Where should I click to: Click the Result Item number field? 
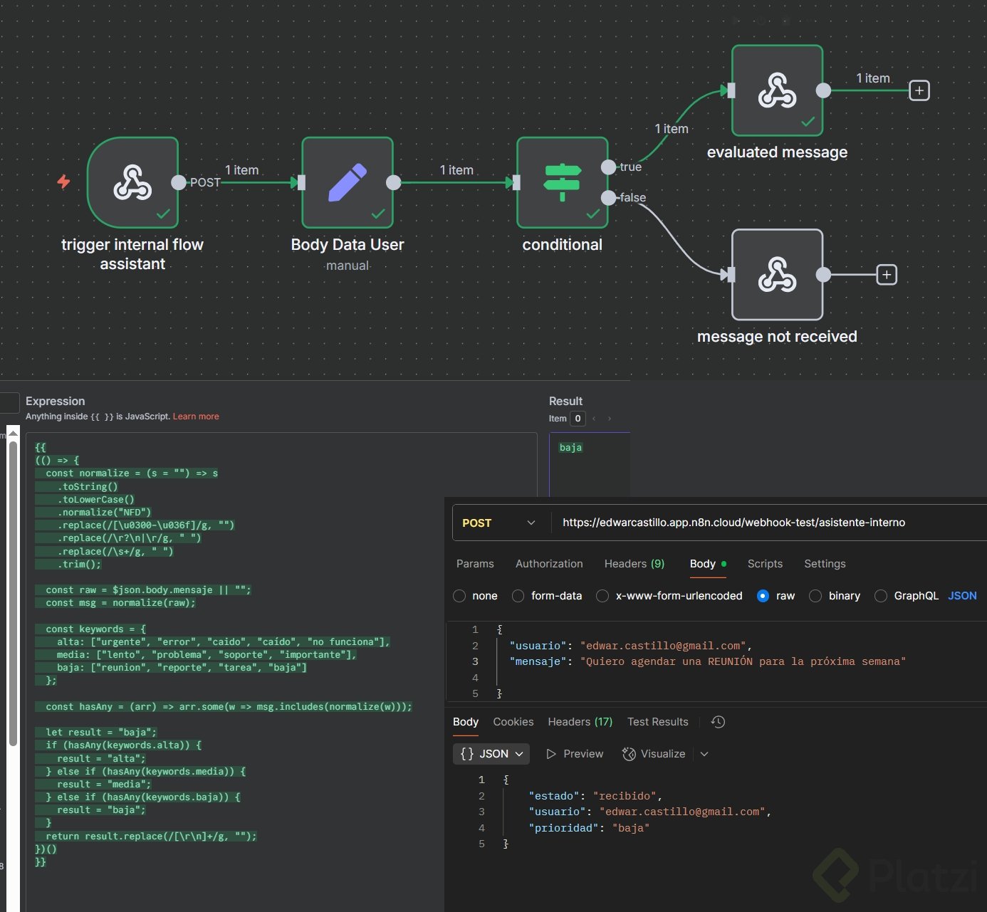click(578, 419)
